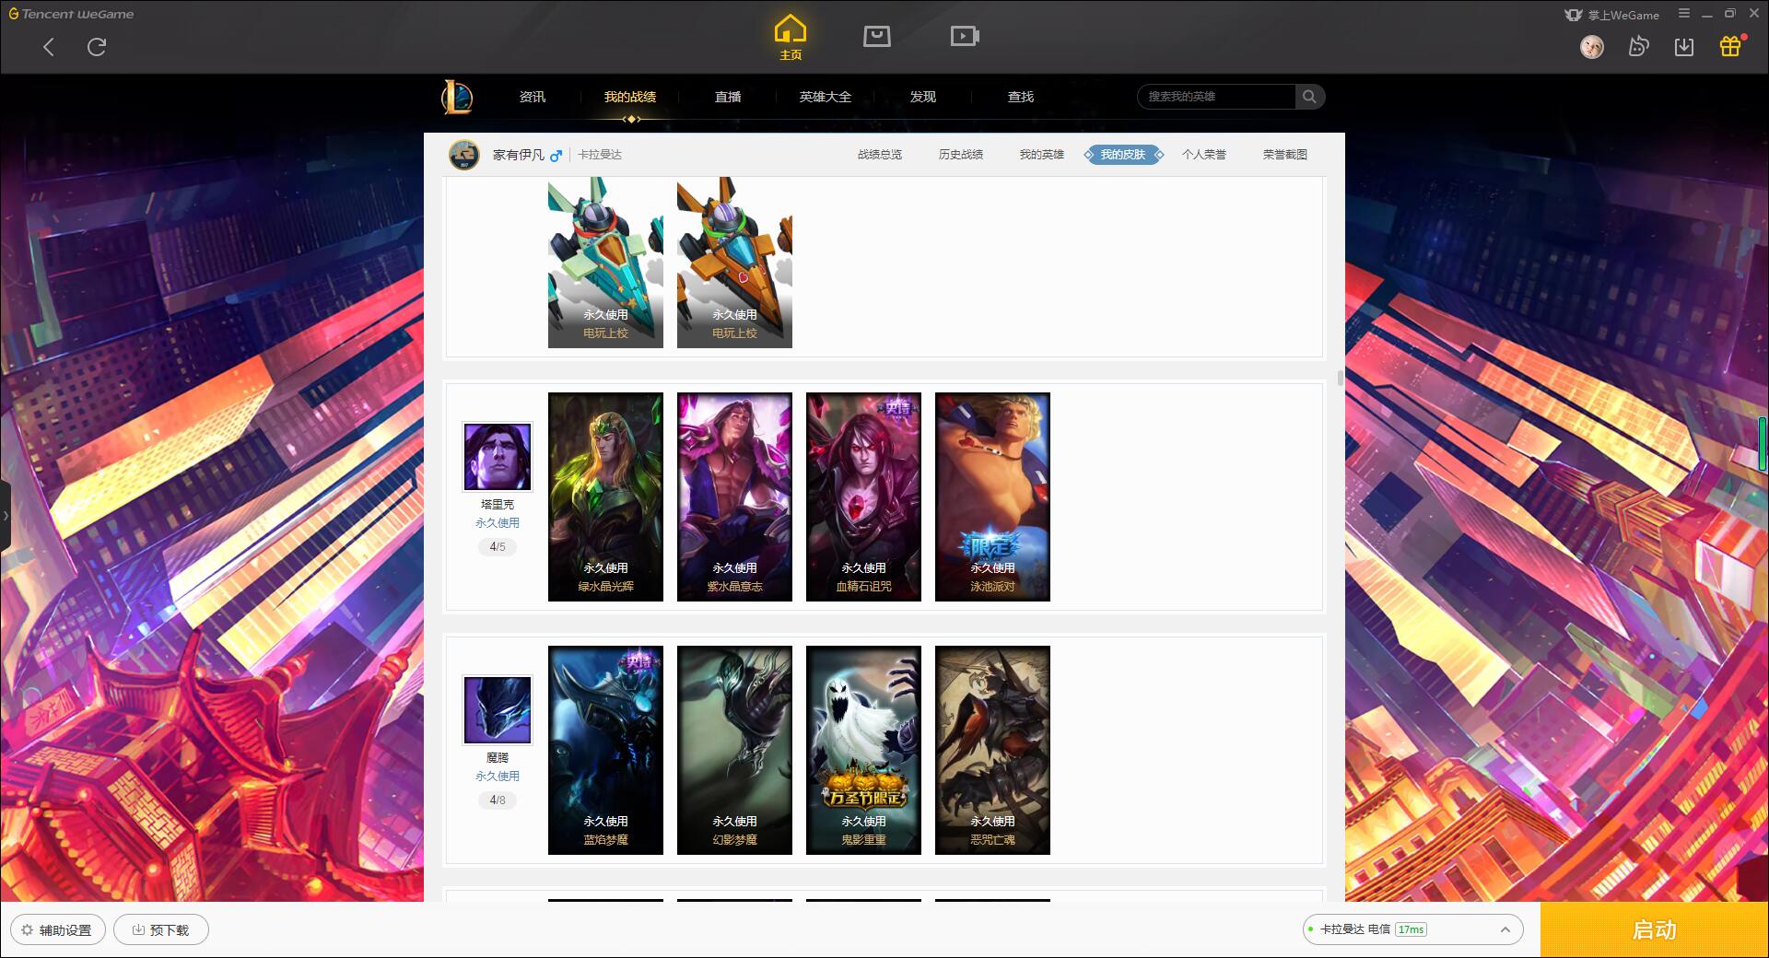Image resolution: width=1769 pixels, height=958 pixels.
Task: Open 发现 navigation tab
Action: pyautogui.click(x=923, y=97)
